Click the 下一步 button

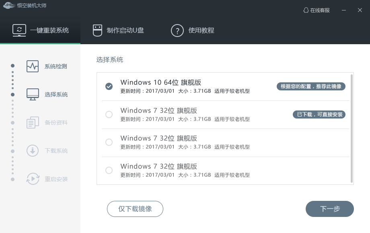point(330,209)
